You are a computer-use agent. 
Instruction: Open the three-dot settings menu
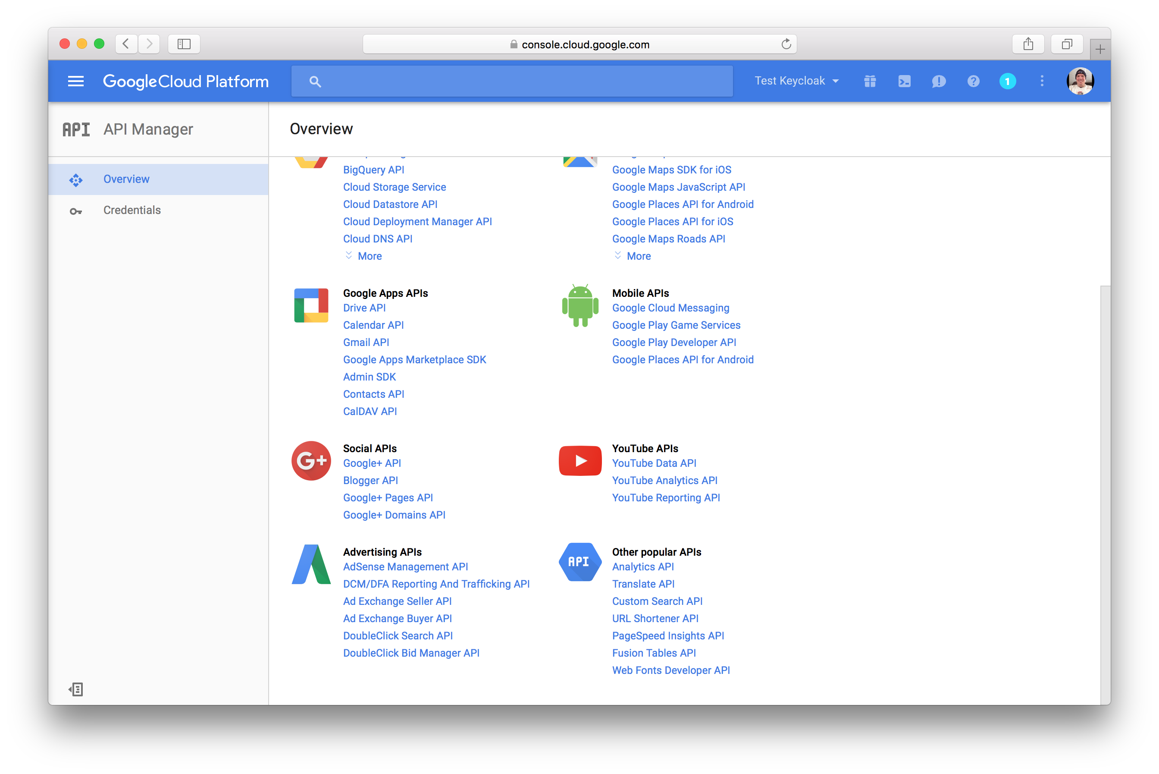(1042, 82)
